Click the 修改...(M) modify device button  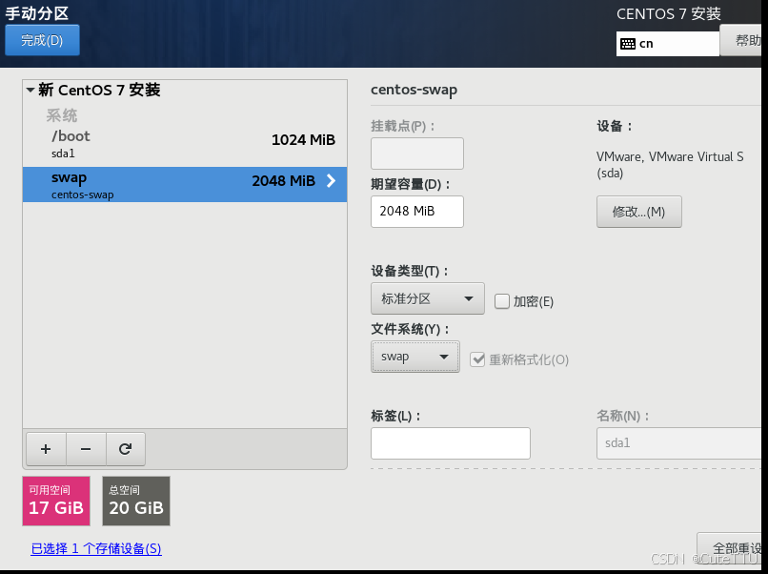(638, 212)
